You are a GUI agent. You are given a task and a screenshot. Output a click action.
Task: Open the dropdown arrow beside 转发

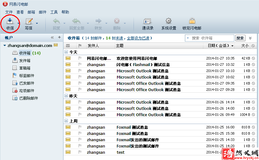click(106, 23)
